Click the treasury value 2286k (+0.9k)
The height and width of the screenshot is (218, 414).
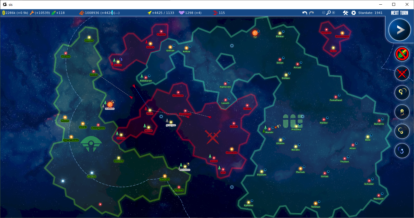tap(17, 13)
